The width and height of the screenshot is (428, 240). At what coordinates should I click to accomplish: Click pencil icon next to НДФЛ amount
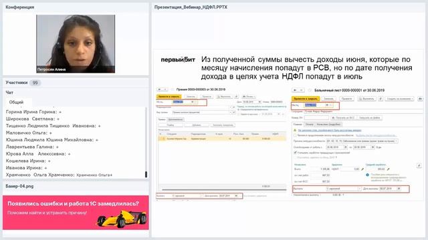pos(362,169)
